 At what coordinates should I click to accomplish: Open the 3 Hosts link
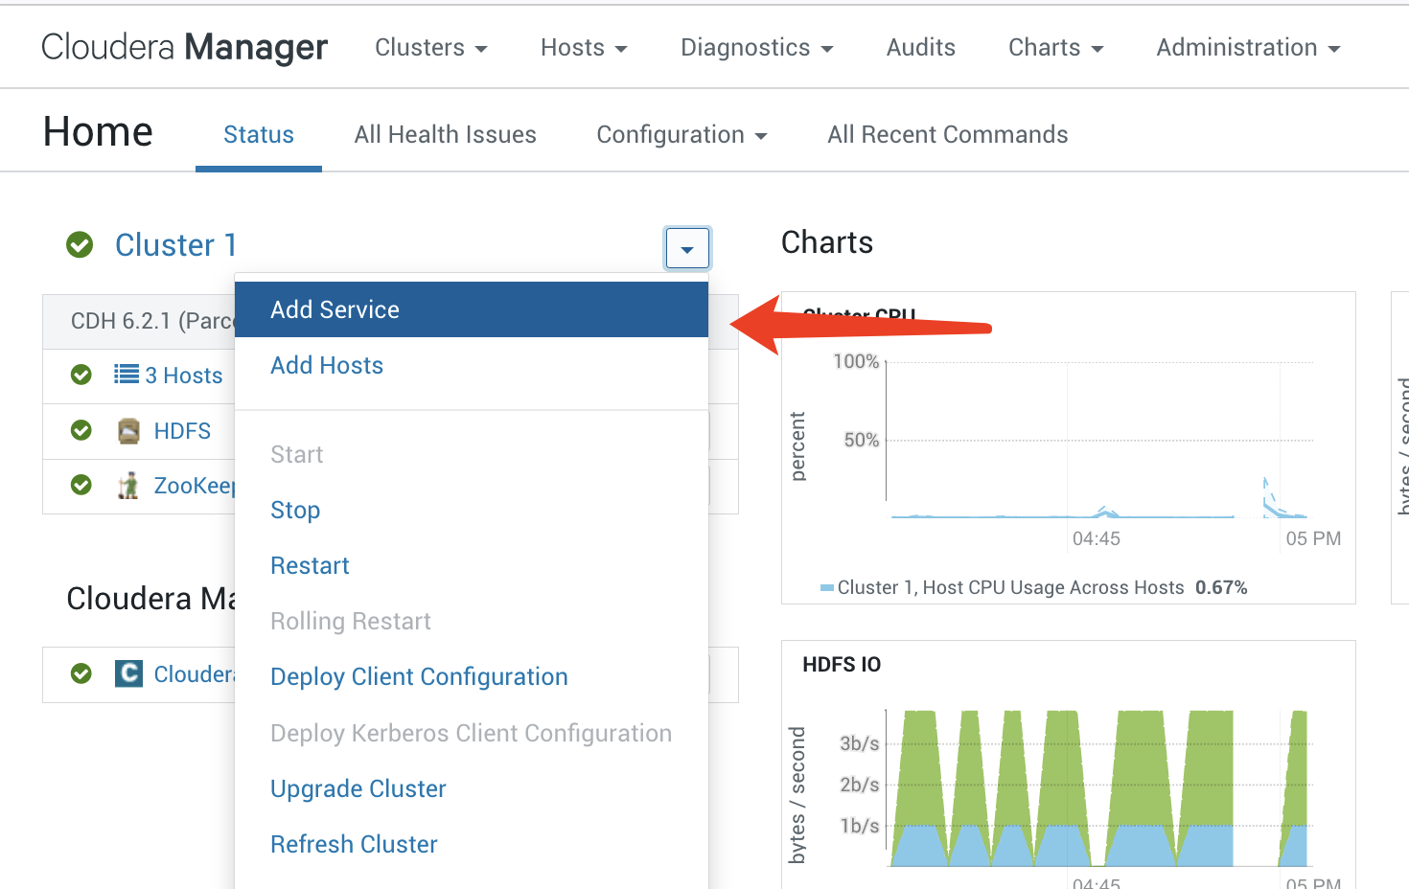(x=184, y=376)
